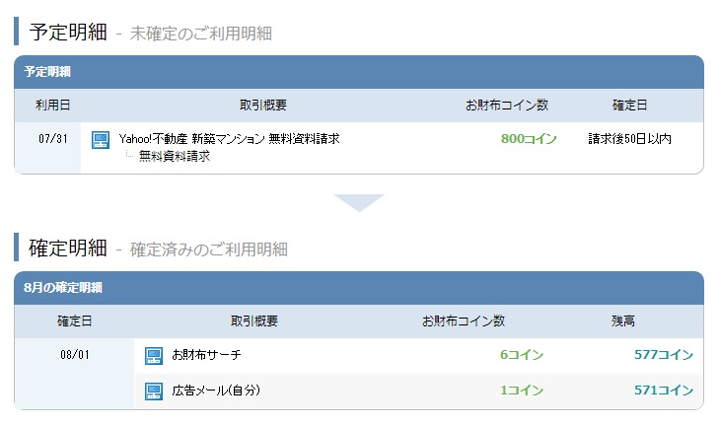Image resolution: width=719 pixels, height=427 pixels.
Task: Click the PC icon next to 広告メール(自分)
Action: [x=153, y=391]
